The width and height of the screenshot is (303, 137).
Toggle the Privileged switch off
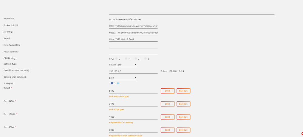pos(113,83)
